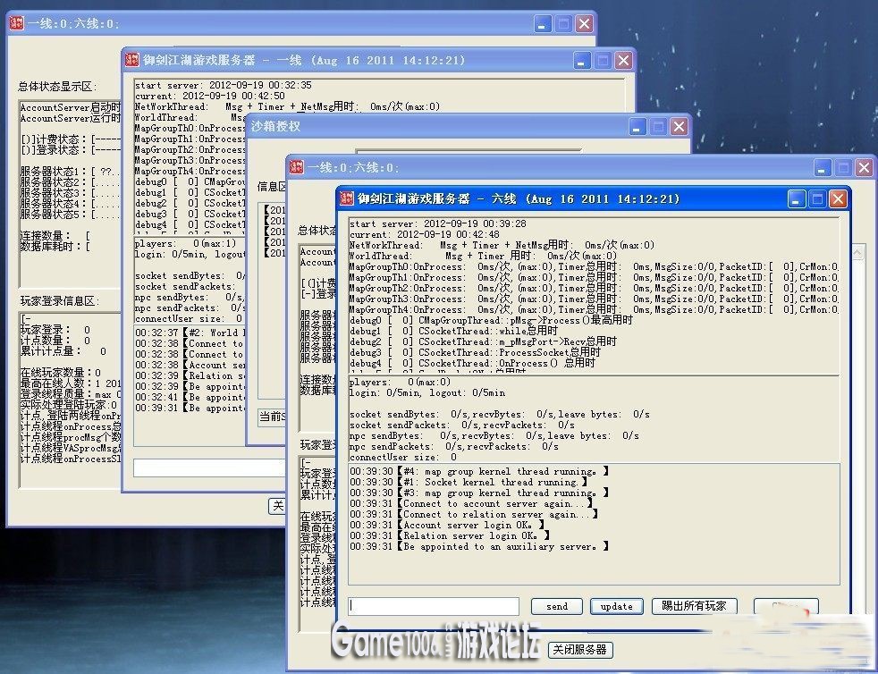Viewport: 878px width, 674px height.
Task: Click scrollbar up arrow in front 一线:0;六线:0 window
Action: pos(857,253)
